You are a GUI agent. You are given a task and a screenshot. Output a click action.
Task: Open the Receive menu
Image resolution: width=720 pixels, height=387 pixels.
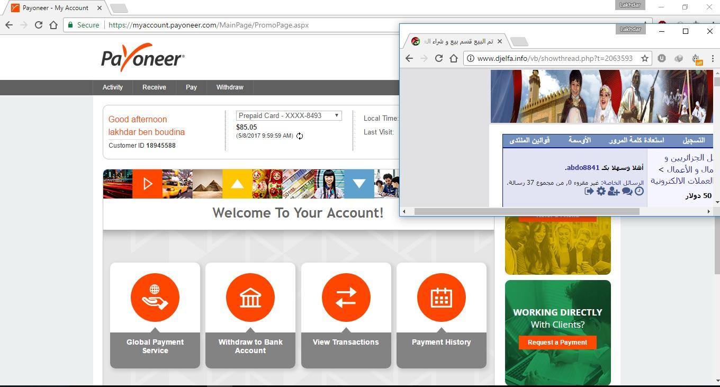click(154, 87)
